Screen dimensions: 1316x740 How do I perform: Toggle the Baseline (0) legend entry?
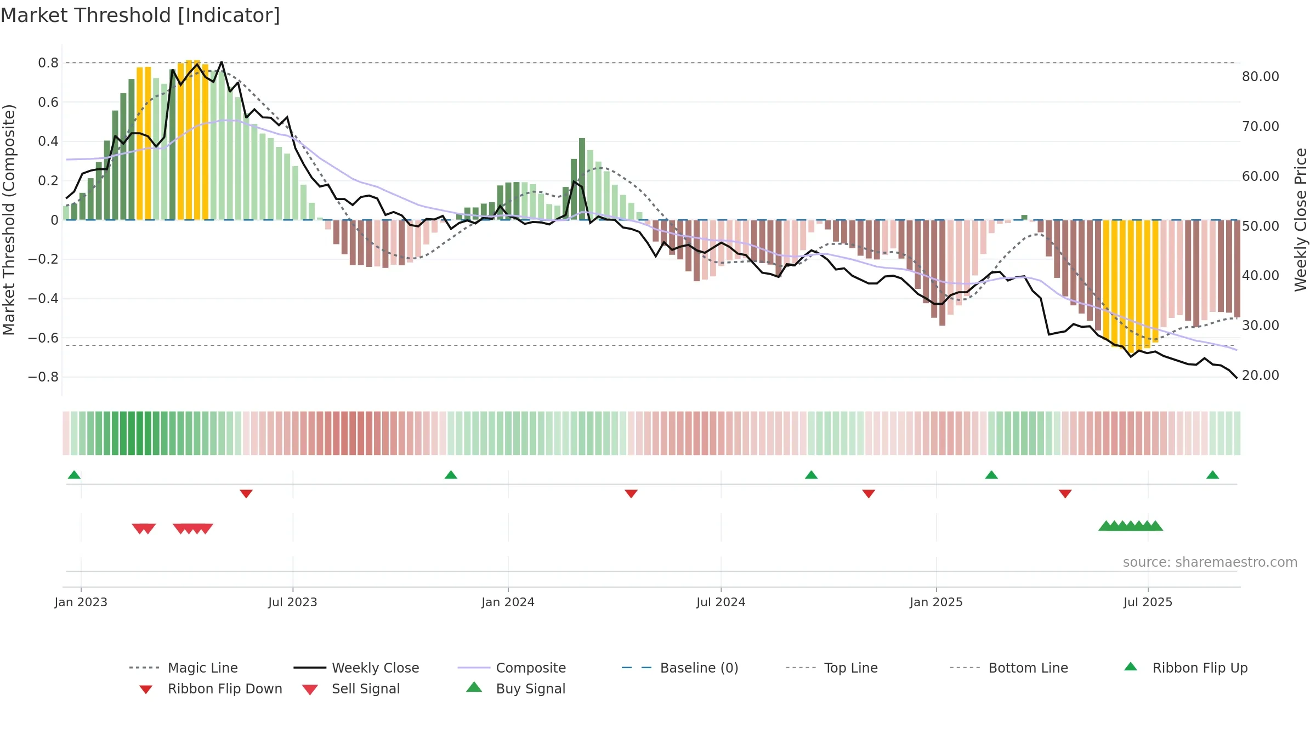point(680,668)
